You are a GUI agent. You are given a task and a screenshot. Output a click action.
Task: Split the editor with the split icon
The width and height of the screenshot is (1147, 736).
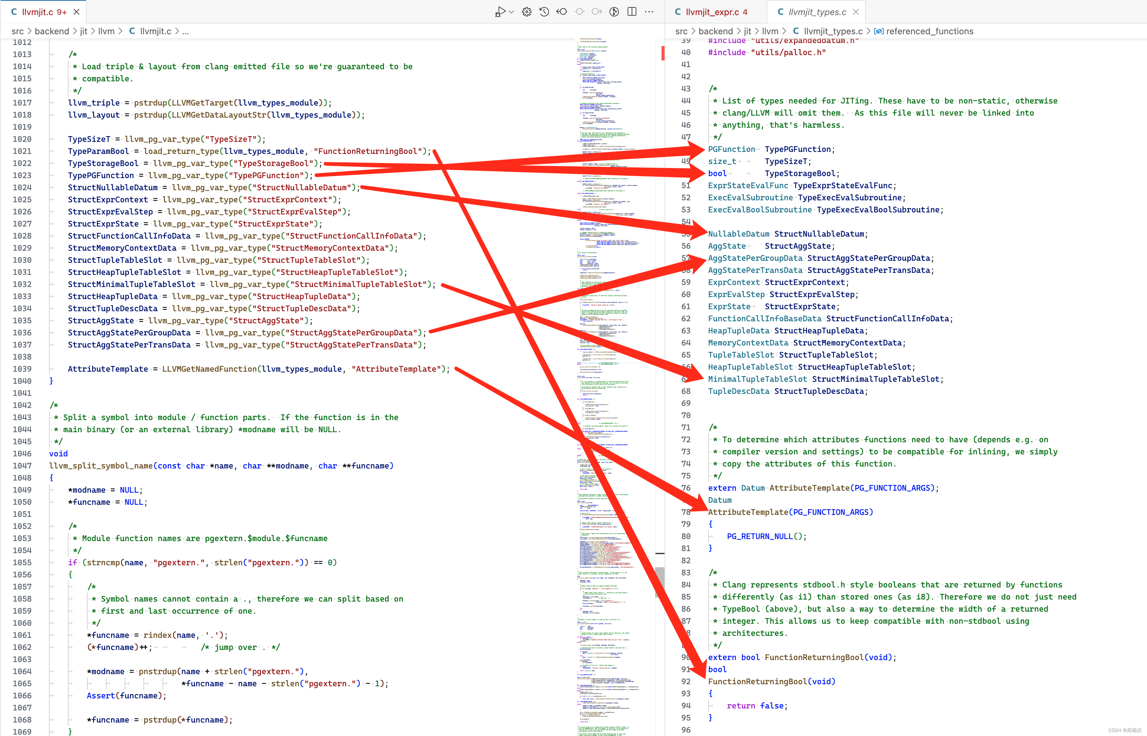632,12
